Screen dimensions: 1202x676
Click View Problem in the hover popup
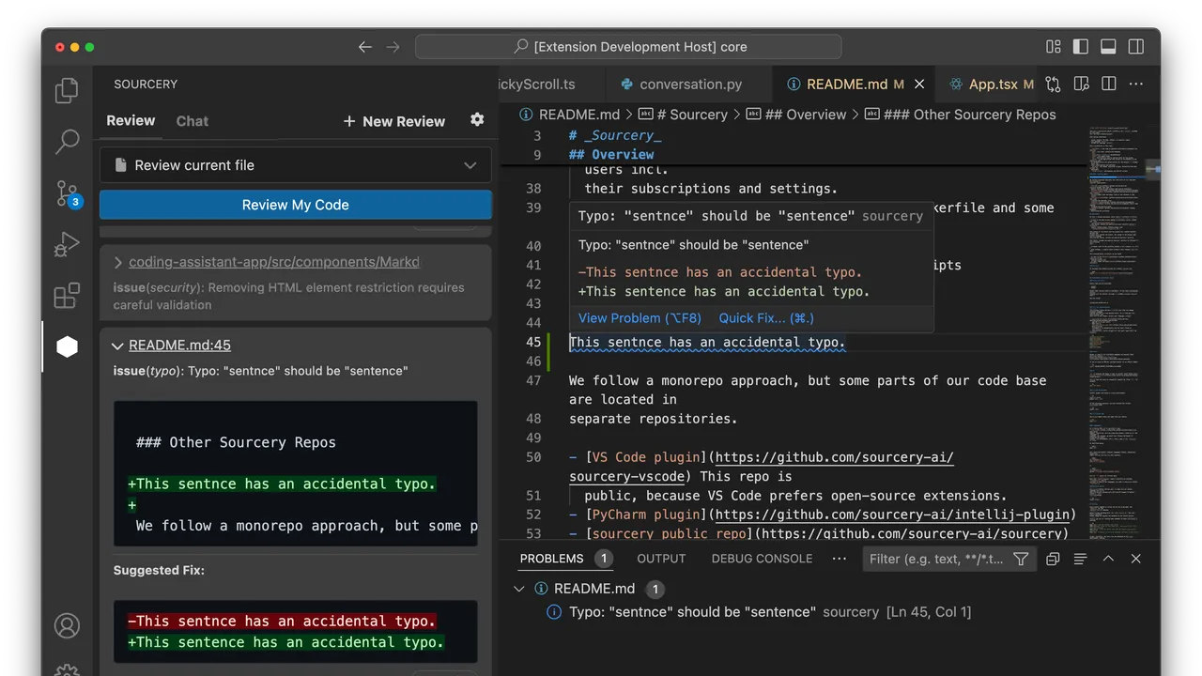640,318
